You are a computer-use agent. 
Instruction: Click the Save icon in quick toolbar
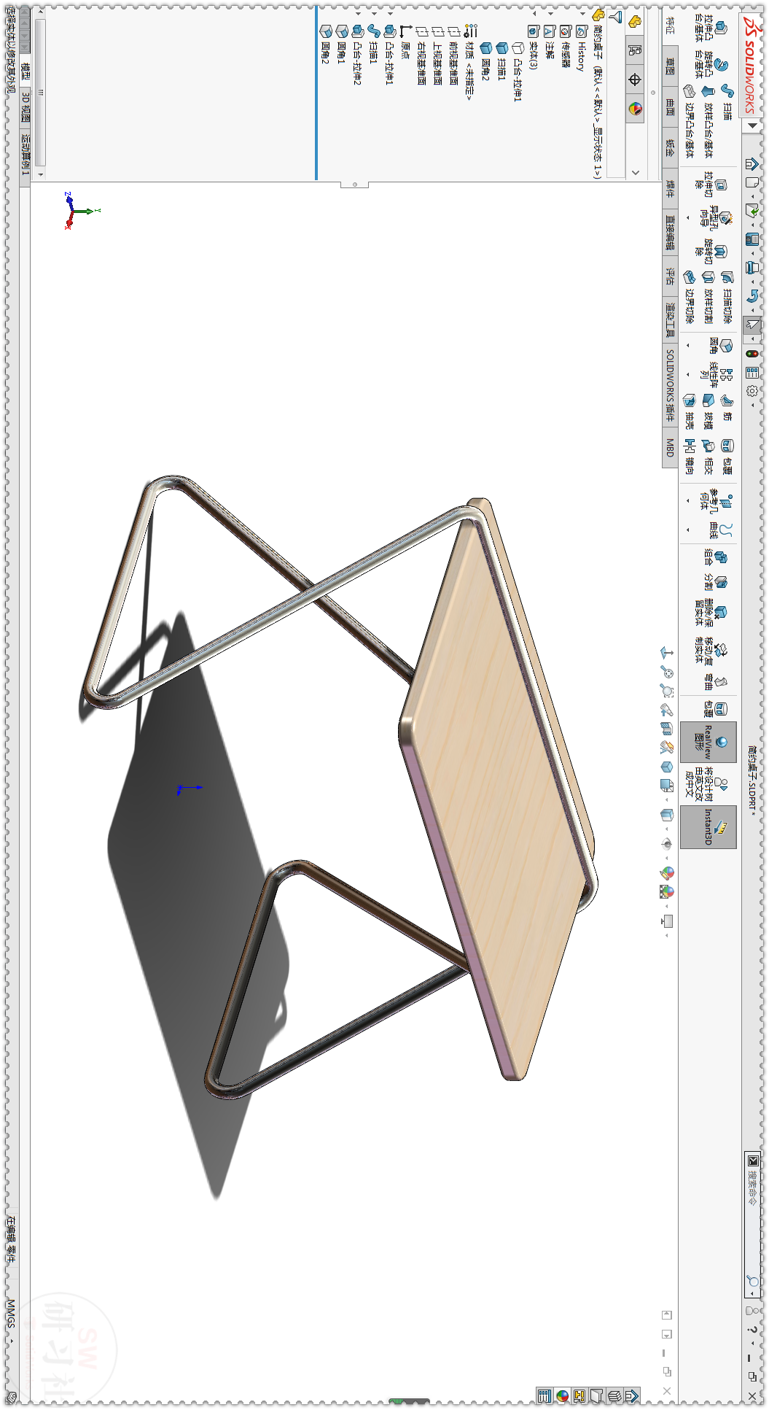point(752,239)
